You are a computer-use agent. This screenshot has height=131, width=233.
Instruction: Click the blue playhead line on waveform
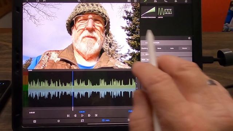point(73,91)
